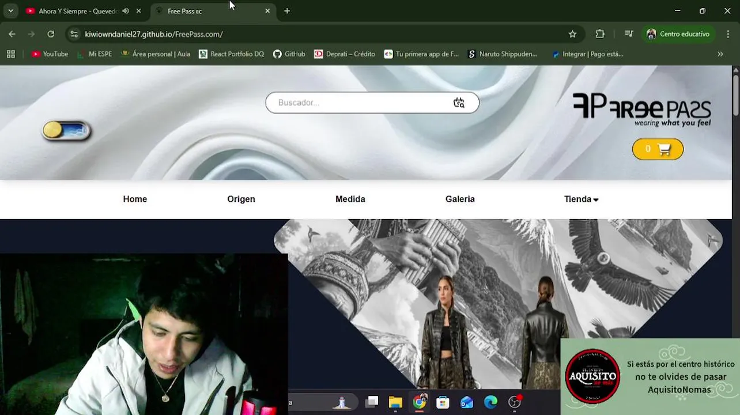Open a new Chrome tab

pyautogui.click(x=287, y=11)
